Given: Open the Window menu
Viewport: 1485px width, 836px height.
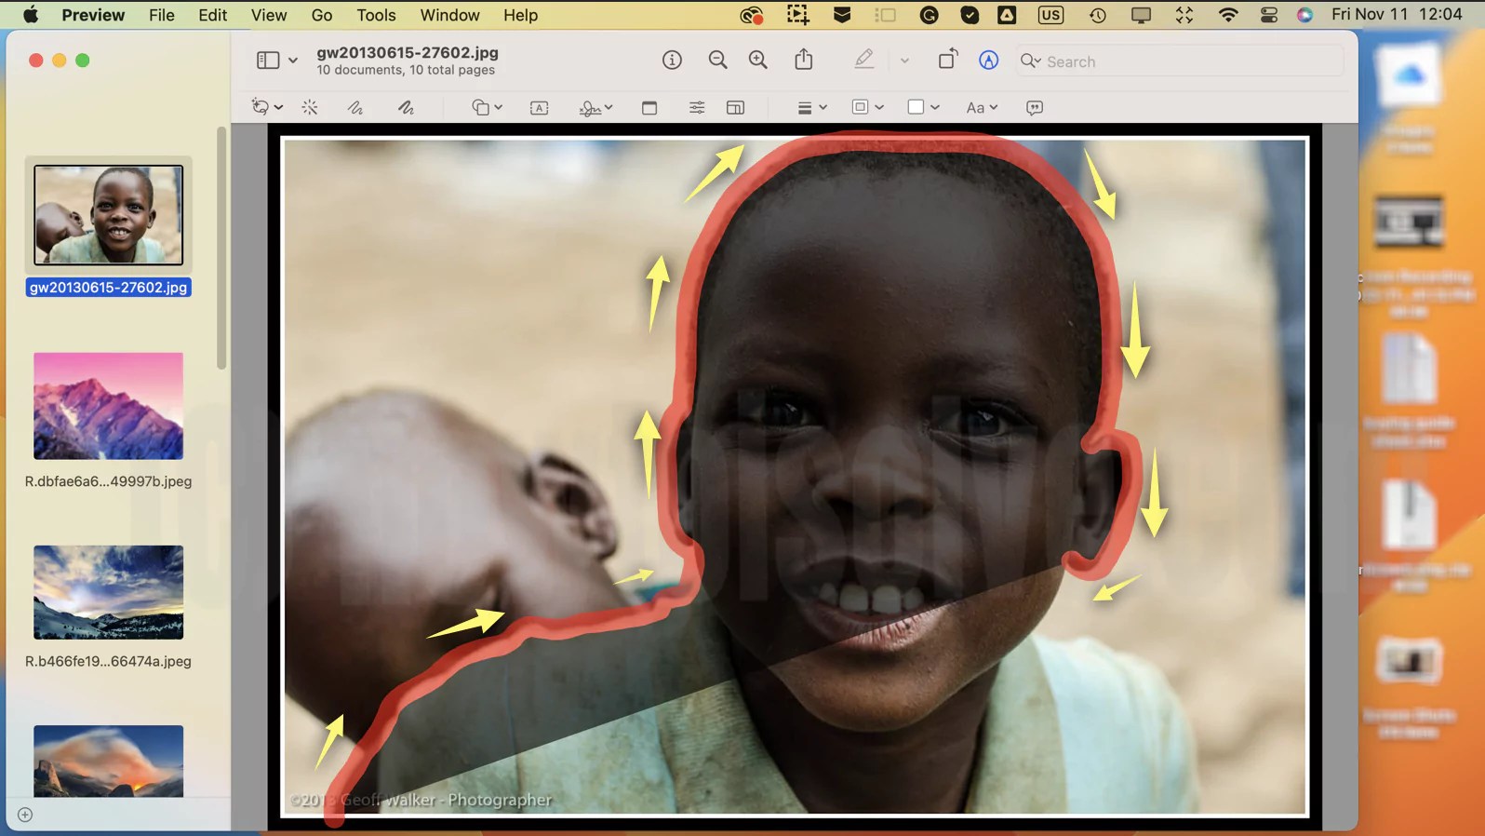Looking at the screenshot, I should coord(449,15).
